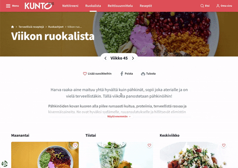Click the search magnifier icon Etsi
238x168 pixels.
202,6
